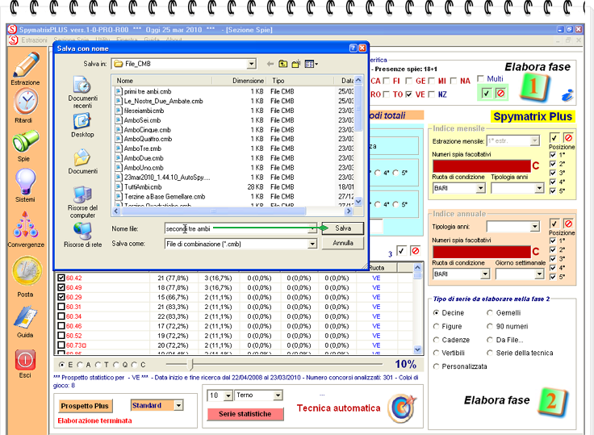Click the Tecnica automatica target icon

[x=402, y=408]
